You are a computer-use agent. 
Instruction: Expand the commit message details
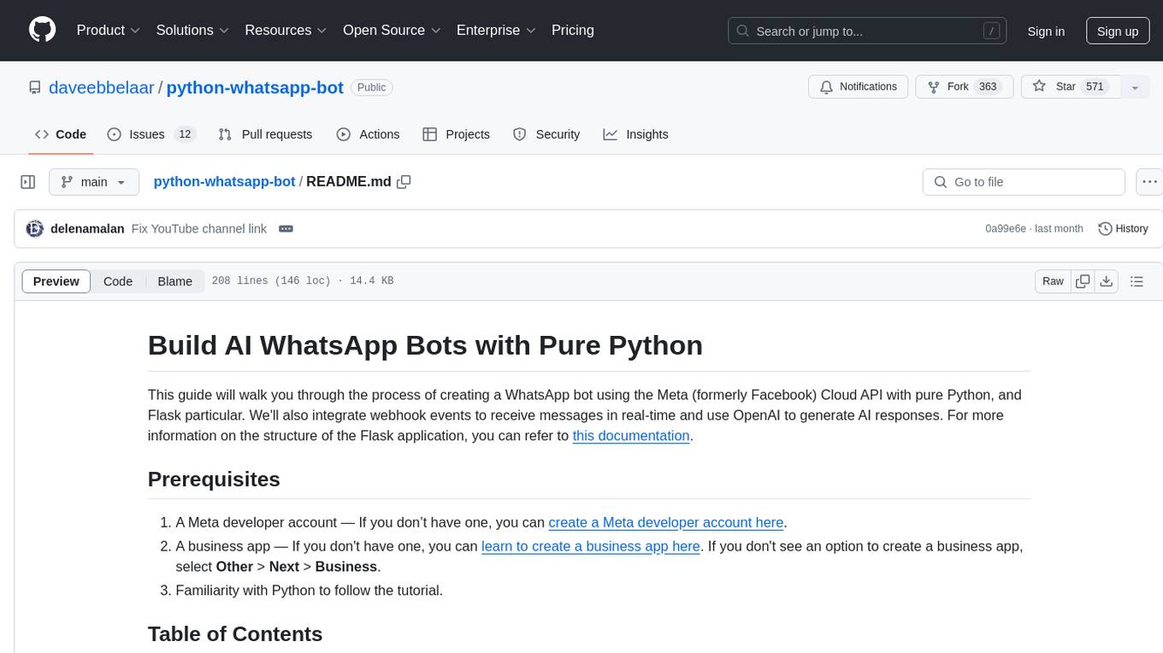(286, 228)
